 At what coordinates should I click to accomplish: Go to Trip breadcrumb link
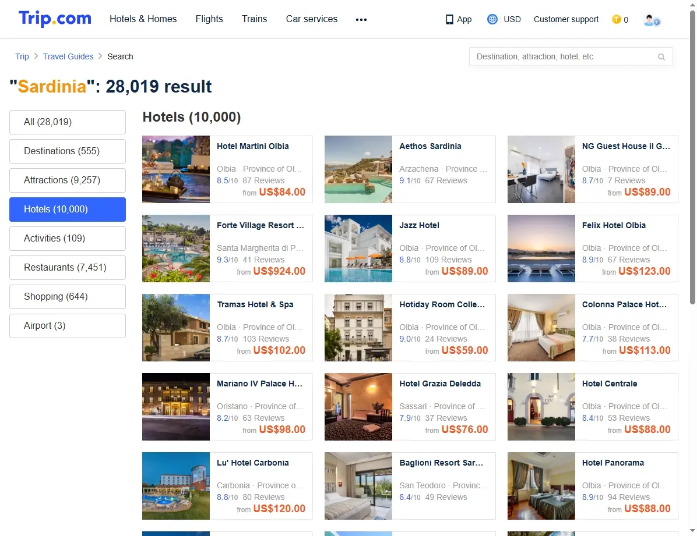[22, 56]
